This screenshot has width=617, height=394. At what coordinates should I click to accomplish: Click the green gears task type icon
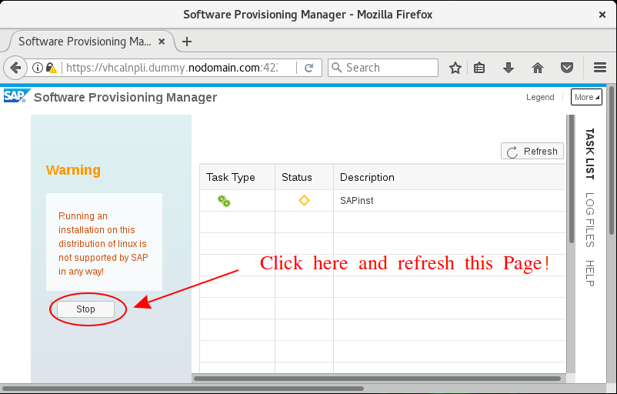[224, 201]
